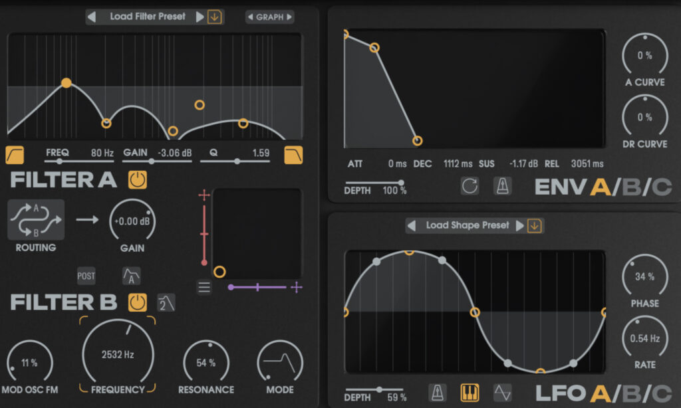Click the POST button
This screenshot has width=681, height=408.
[86, 276]
